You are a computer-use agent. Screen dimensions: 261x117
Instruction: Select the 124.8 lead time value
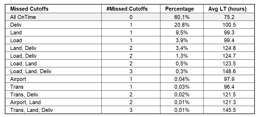click(x=227, y=48)
